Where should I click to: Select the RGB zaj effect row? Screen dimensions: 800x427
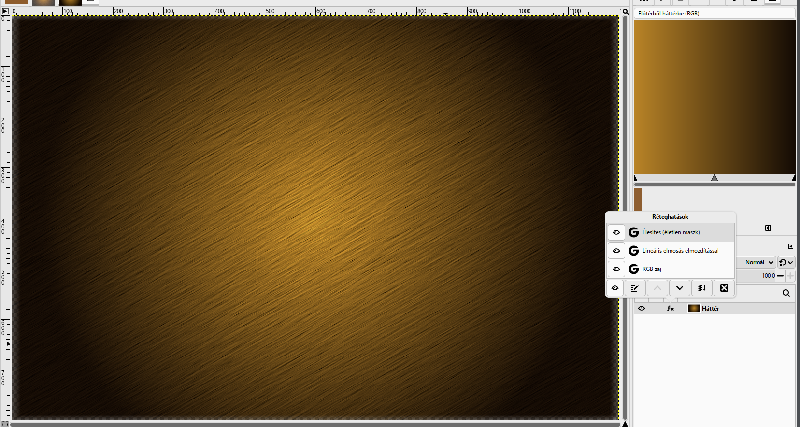tap(671, 269)
